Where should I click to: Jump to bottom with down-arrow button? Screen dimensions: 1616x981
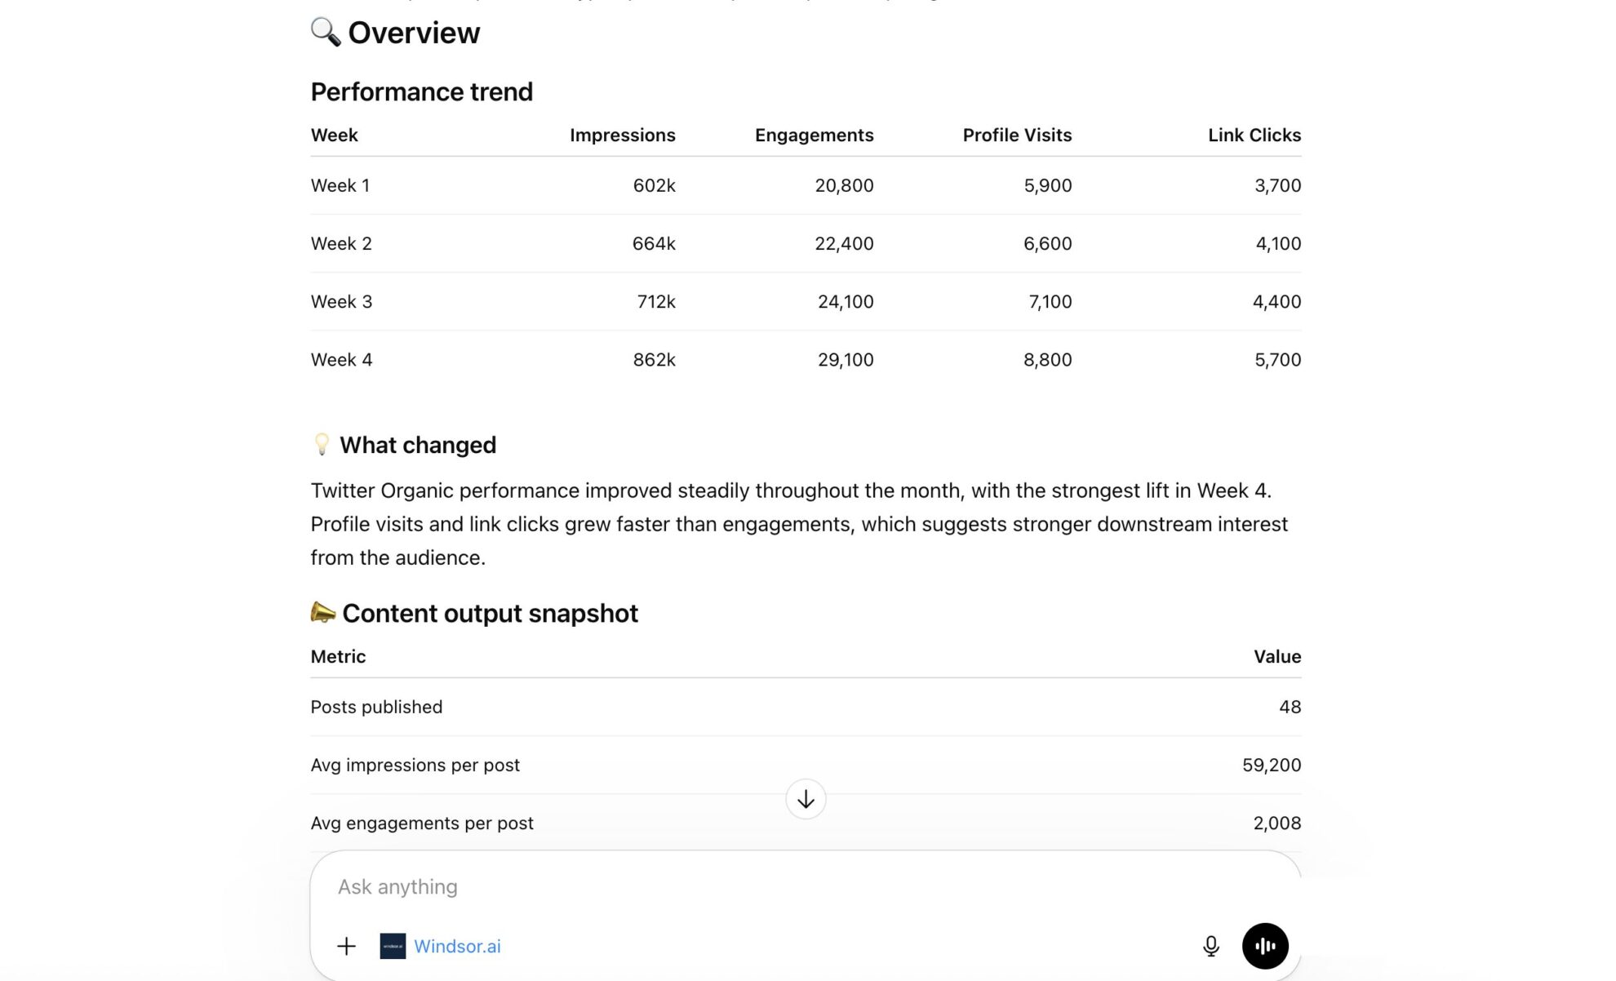click(x=806, y=799)
